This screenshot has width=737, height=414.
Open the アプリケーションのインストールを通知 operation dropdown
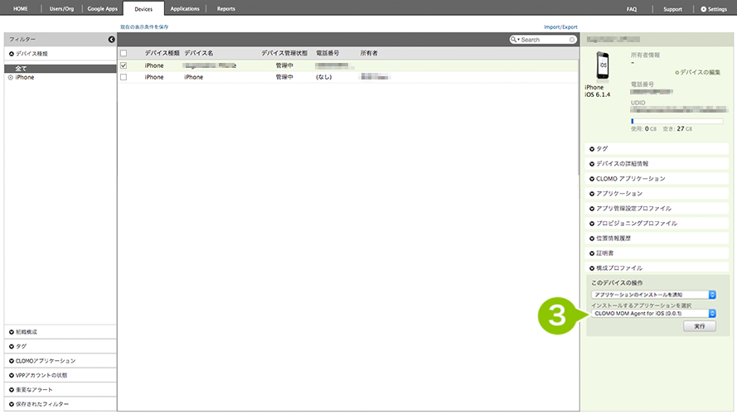point(653,294)
